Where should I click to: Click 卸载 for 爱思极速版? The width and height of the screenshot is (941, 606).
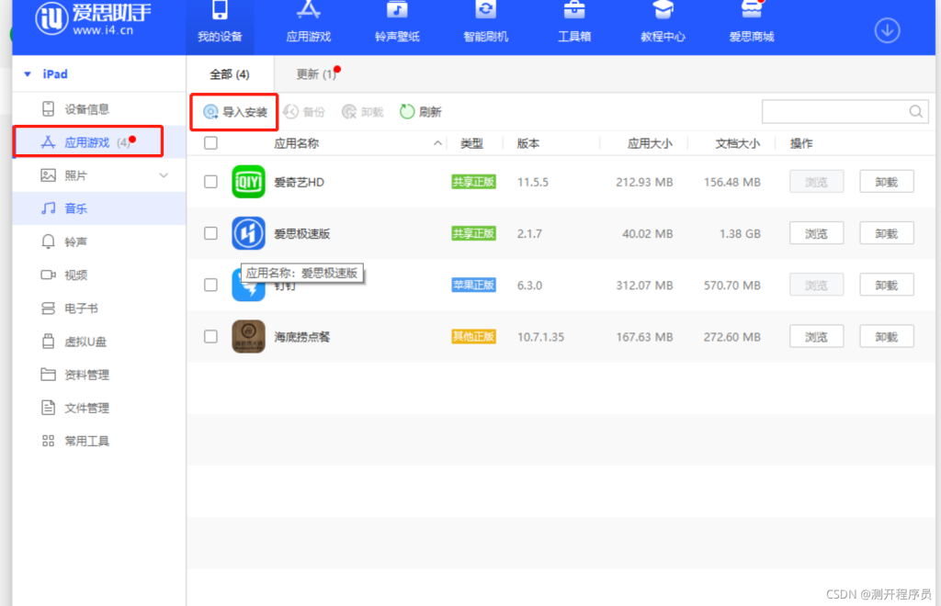click(x=887, y=233)
